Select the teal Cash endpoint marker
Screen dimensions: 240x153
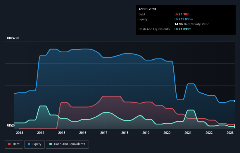click(235, 127)
